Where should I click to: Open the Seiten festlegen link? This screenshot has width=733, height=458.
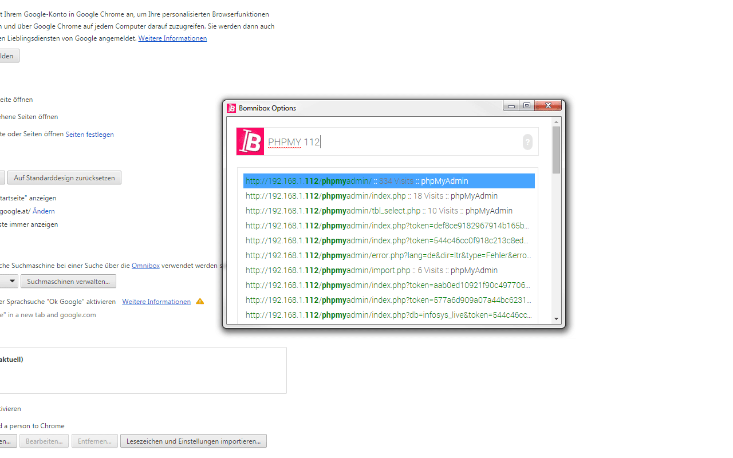[89, 135]
